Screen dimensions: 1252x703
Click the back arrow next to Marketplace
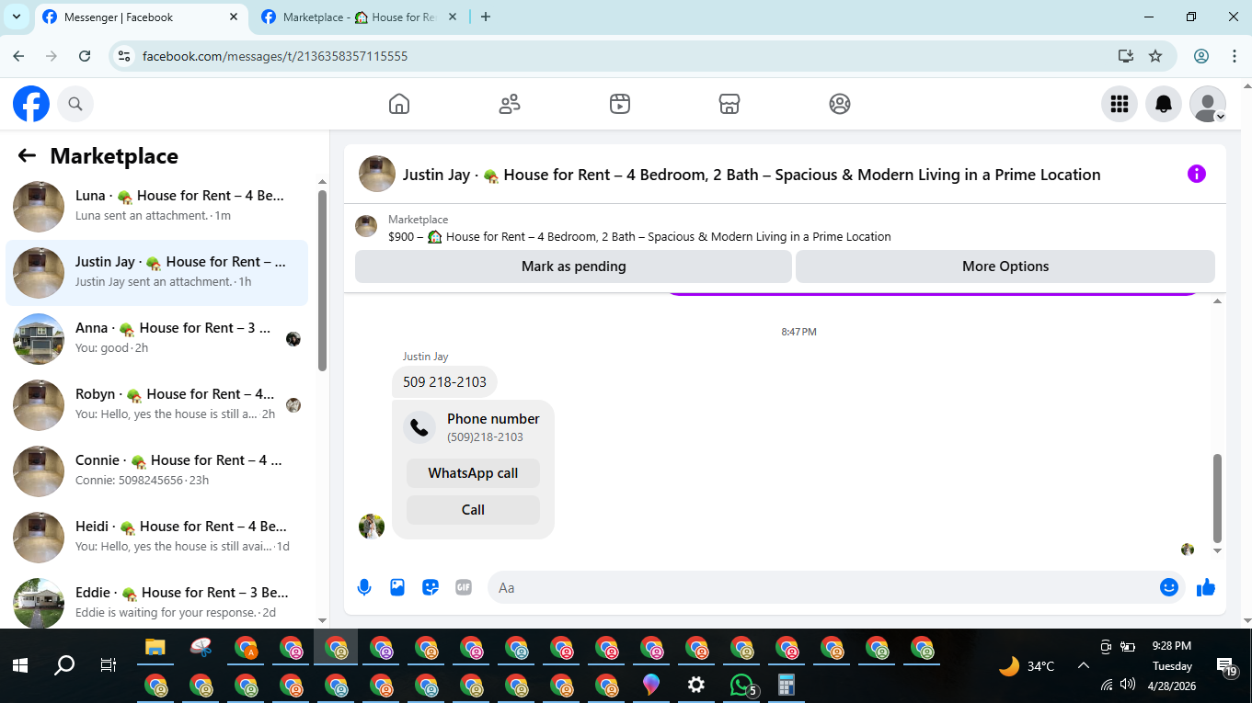click(x=27, y=156)
